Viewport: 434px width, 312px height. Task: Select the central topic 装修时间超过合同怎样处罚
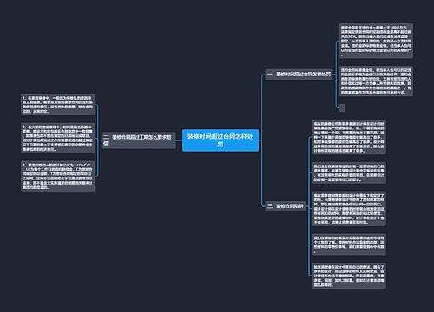[220, 140]
